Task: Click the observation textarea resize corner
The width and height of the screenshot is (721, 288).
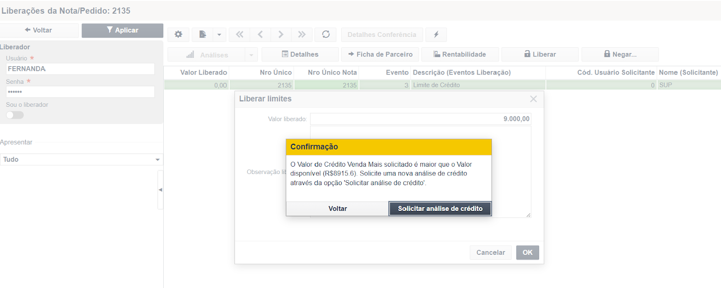Action: [528, 214]
